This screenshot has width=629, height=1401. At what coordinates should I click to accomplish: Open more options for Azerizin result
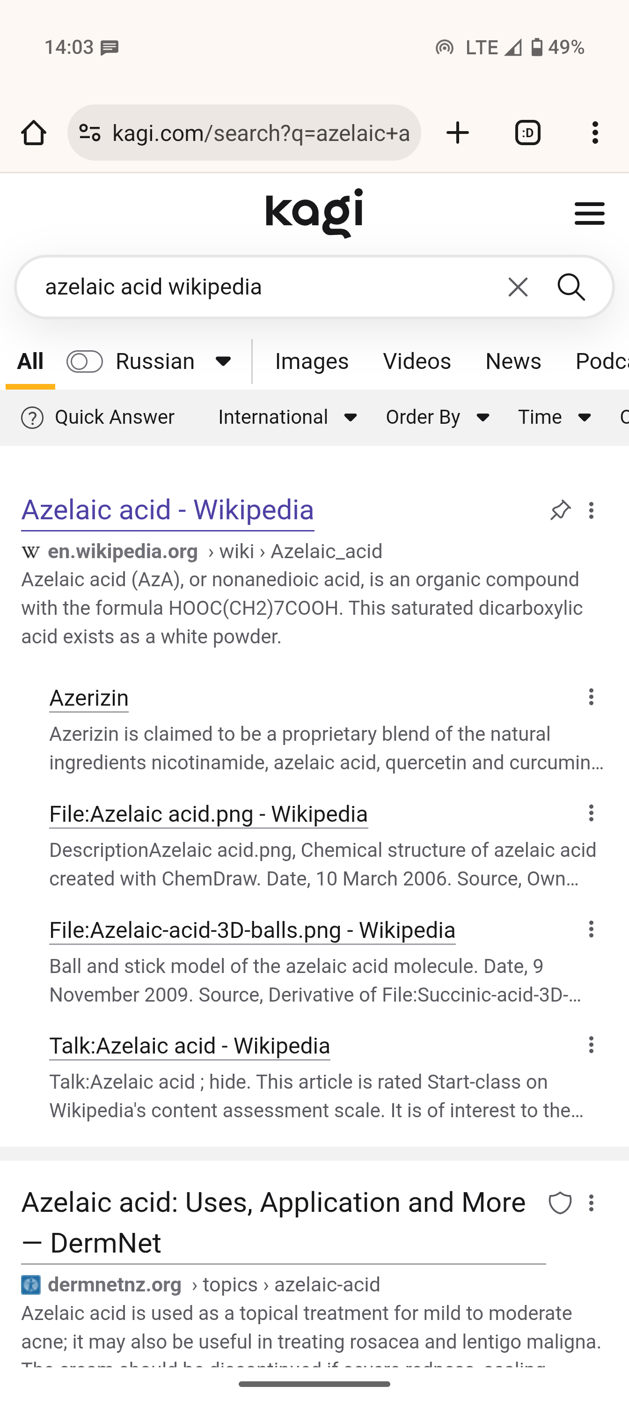591,697
